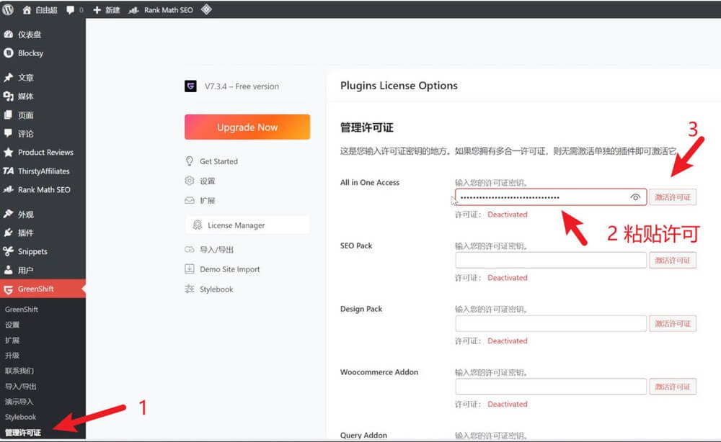721x442 pixels.
Task: Open 升级 in GreenShift submenu
Action: pos(12,355)
